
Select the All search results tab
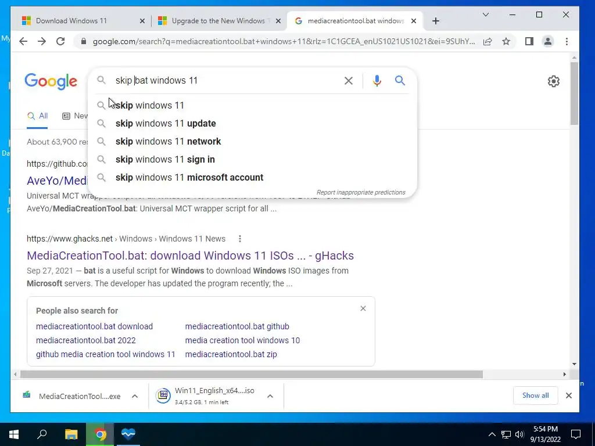37,116
